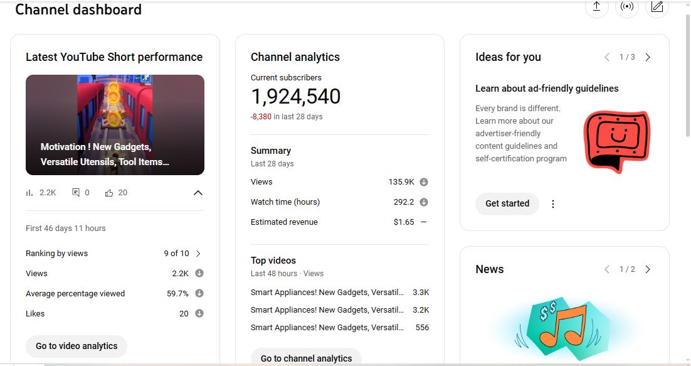Click the Short views bar-chart icon
The width and height of the screenshot is (691, 366).
click(29, 193)
